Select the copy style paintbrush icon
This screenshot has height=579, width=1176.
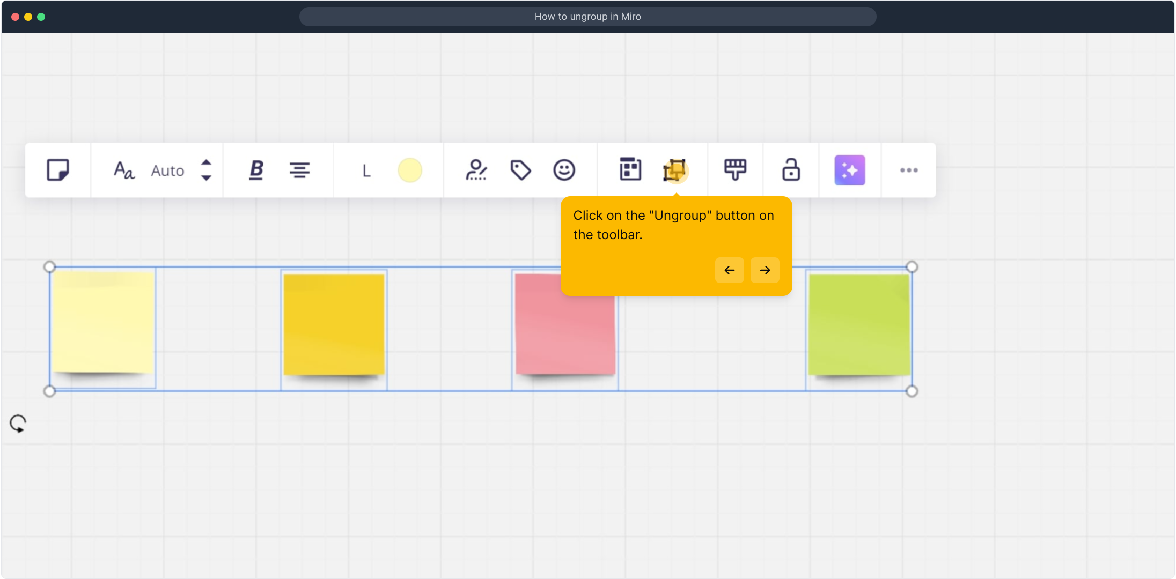pos(735,169)
